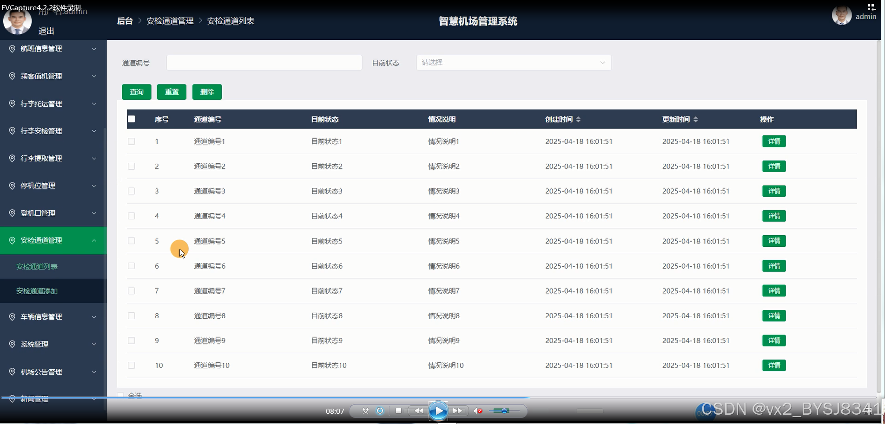Click 安检通道管理 in the breadcrumb
This screenshot has width=885, height=424.
[x=170, y=21]
